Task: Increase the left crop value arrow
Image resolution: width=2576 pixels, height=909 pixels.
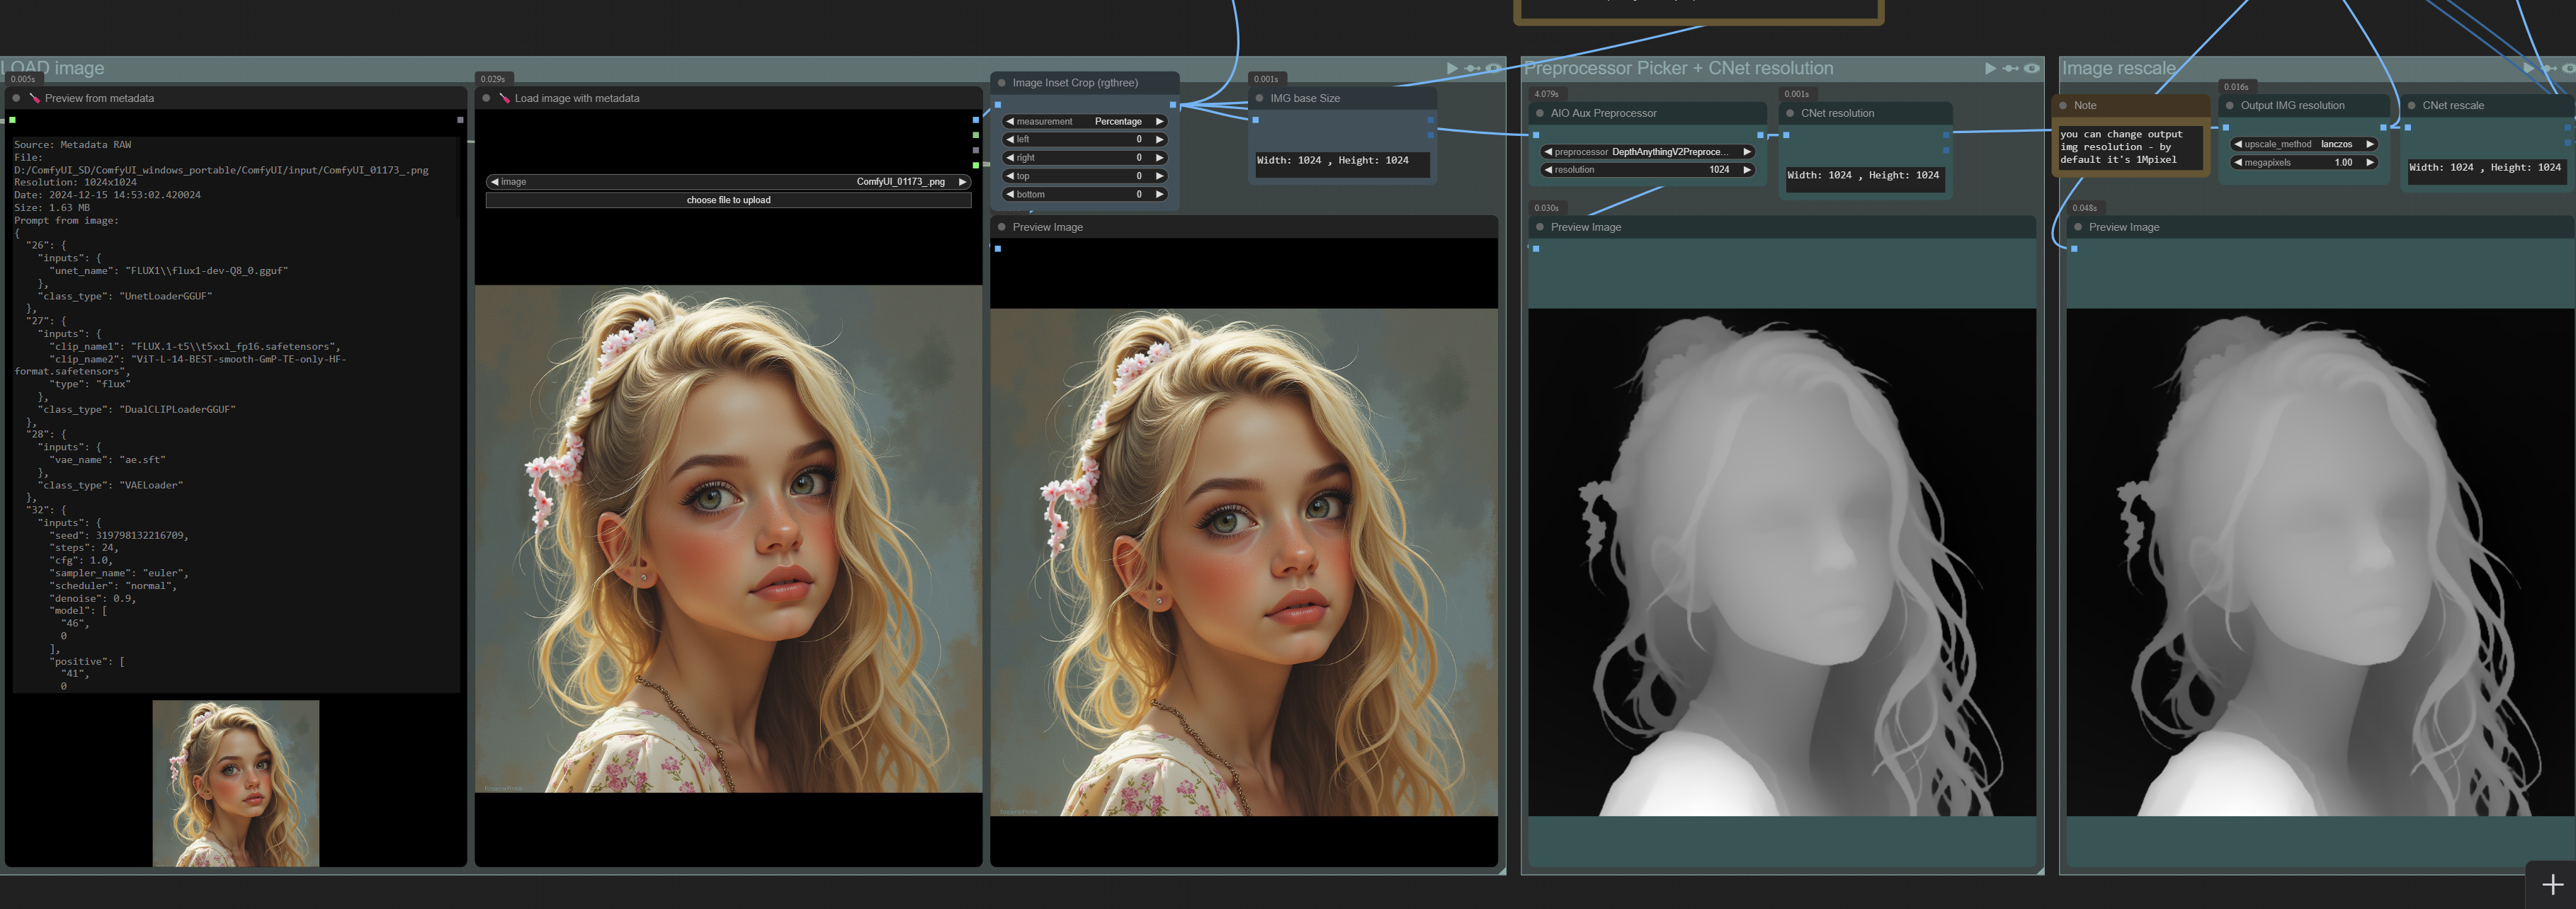Action: pos(1160,140)
